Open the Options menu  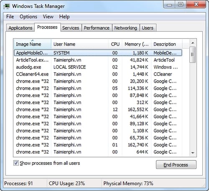click(28, 17)
